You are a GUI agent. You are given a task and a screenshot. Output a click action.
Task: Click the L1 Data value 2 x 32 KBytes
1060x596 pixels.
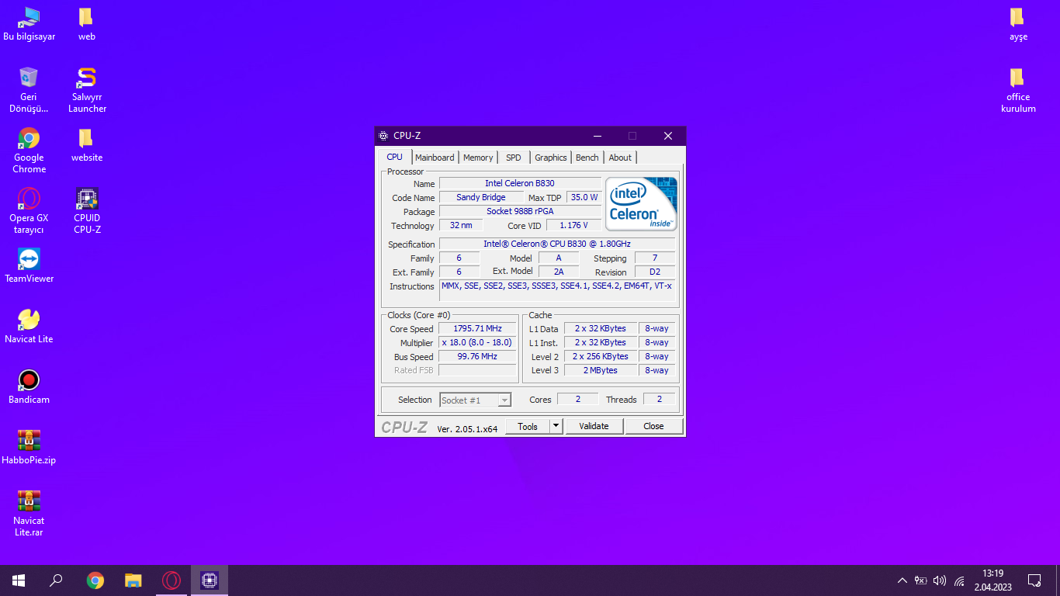pyautogui.click(x=601, y=329)
